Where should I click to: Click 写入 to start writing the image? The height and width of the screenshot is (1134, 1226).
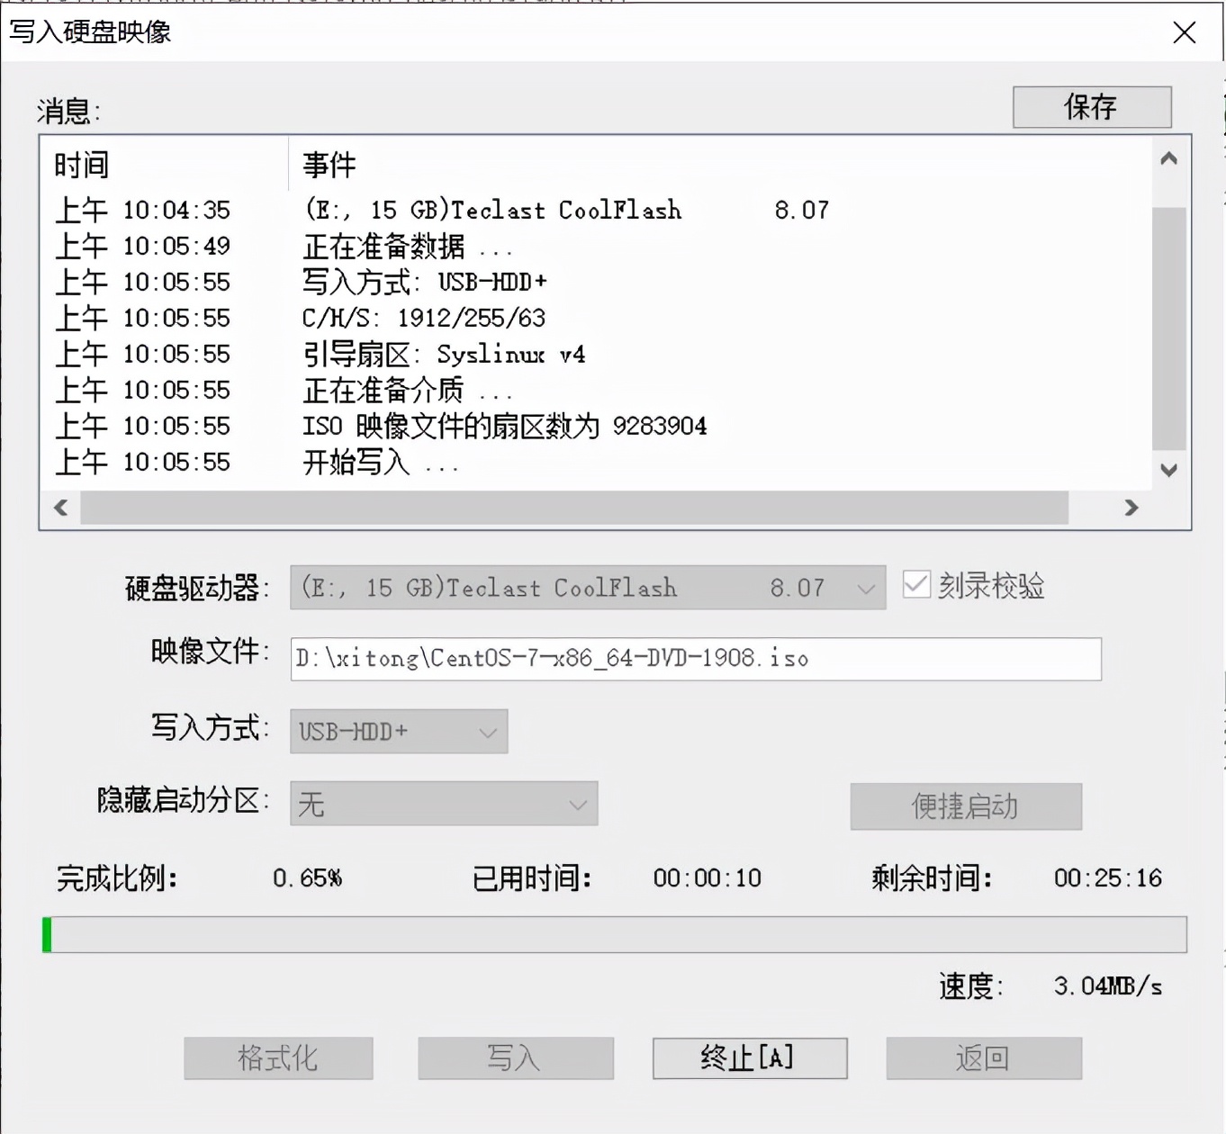coord(514,1058)
